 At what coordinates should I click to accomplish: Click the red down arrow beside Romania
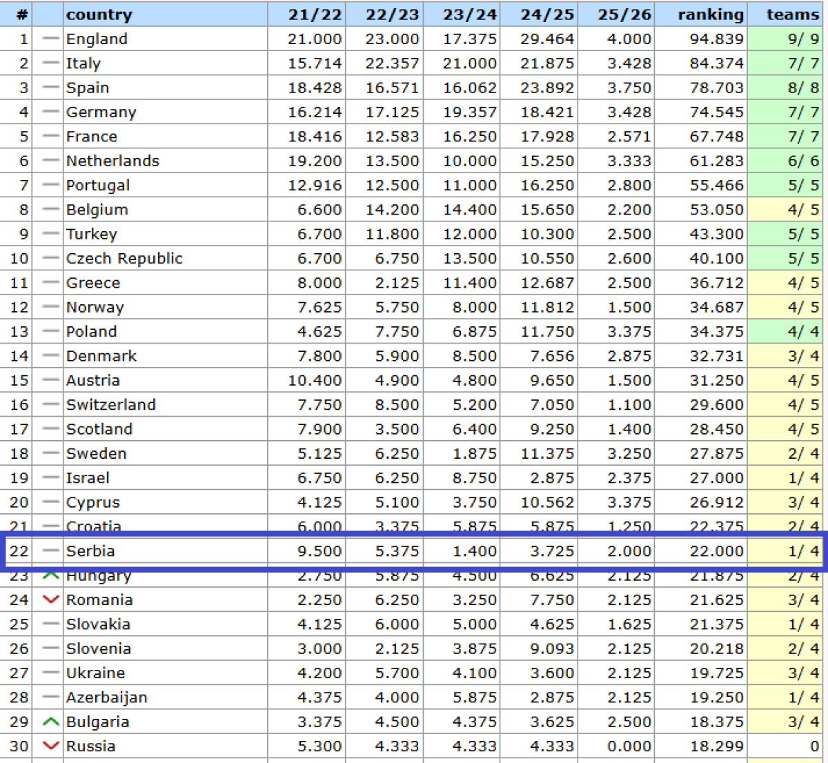(50, 599)
